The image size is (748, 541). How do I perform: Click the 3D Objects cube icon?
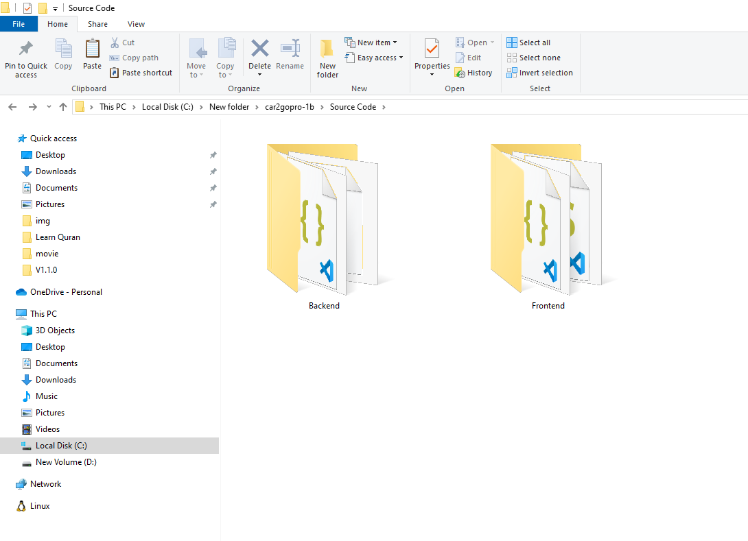tap(27, 330)
